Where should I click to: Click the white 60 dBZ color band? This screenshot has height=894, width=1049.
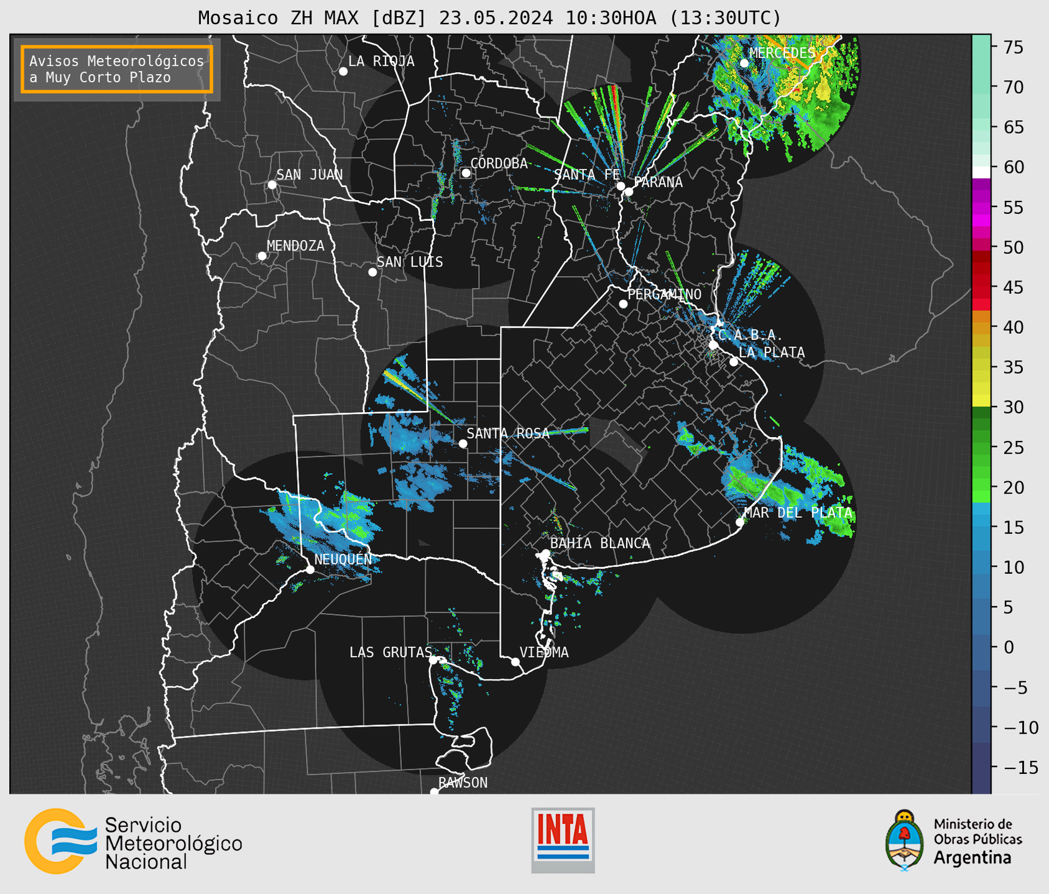tap(981, 172)
